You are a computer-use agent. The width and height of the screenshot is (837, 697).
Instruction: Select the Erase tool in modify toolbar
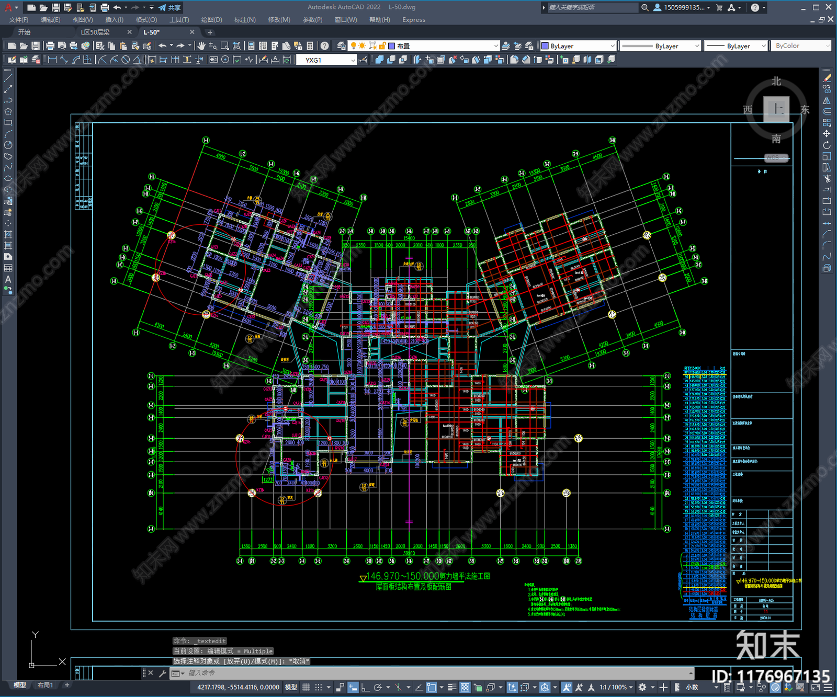coord(827,77)
